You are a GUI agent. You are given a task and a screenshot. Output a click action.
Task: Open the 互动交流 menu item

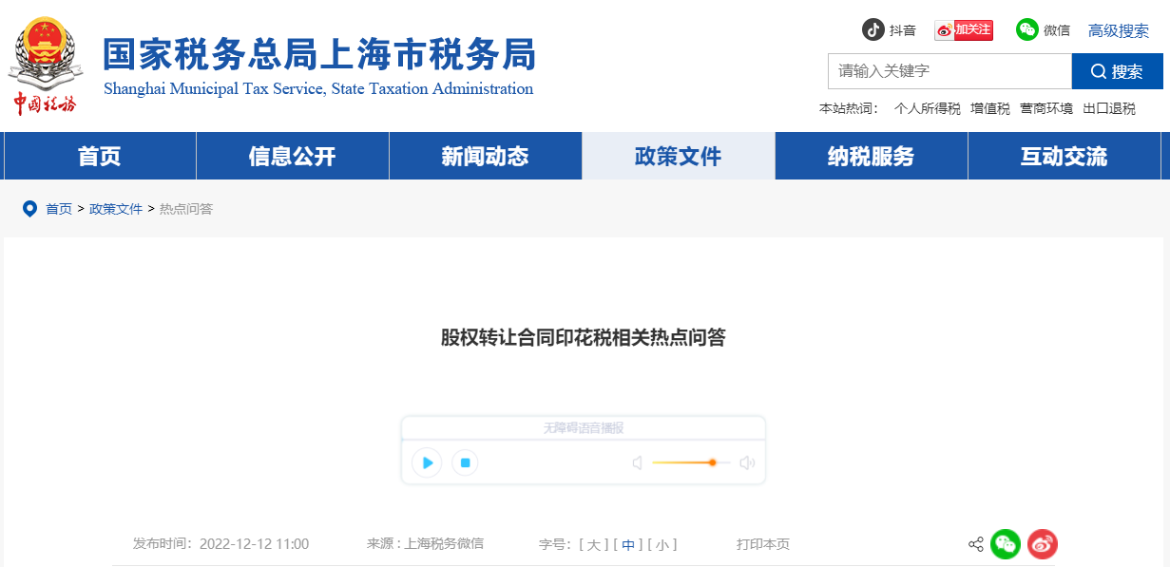point(1064,156)
